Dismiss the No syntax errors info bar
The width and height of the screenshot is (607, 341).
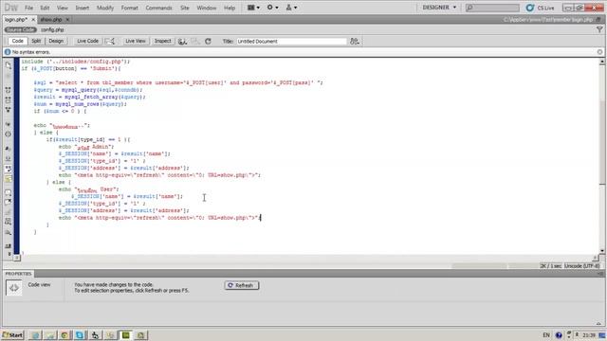(x=599, y=52)
